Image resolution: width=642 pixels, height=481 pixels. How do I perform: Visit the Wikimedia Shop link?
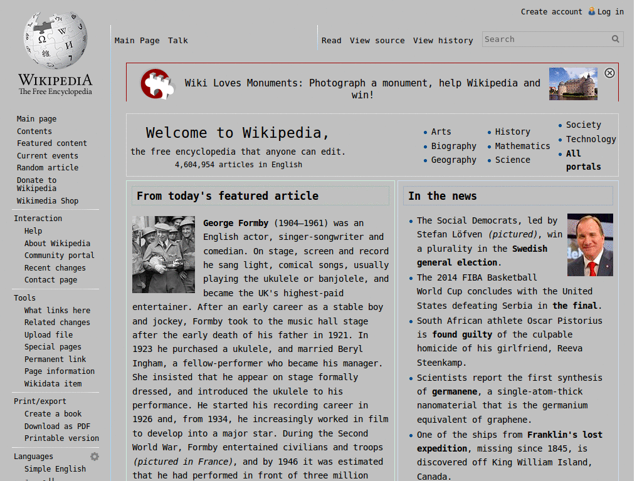click(x=48, y=201)
